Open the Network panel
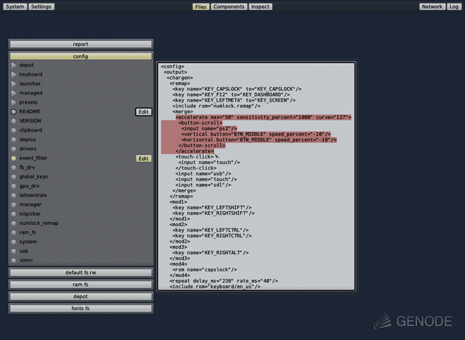Screen dimensions: 465x340 click(x=432, y=7)
